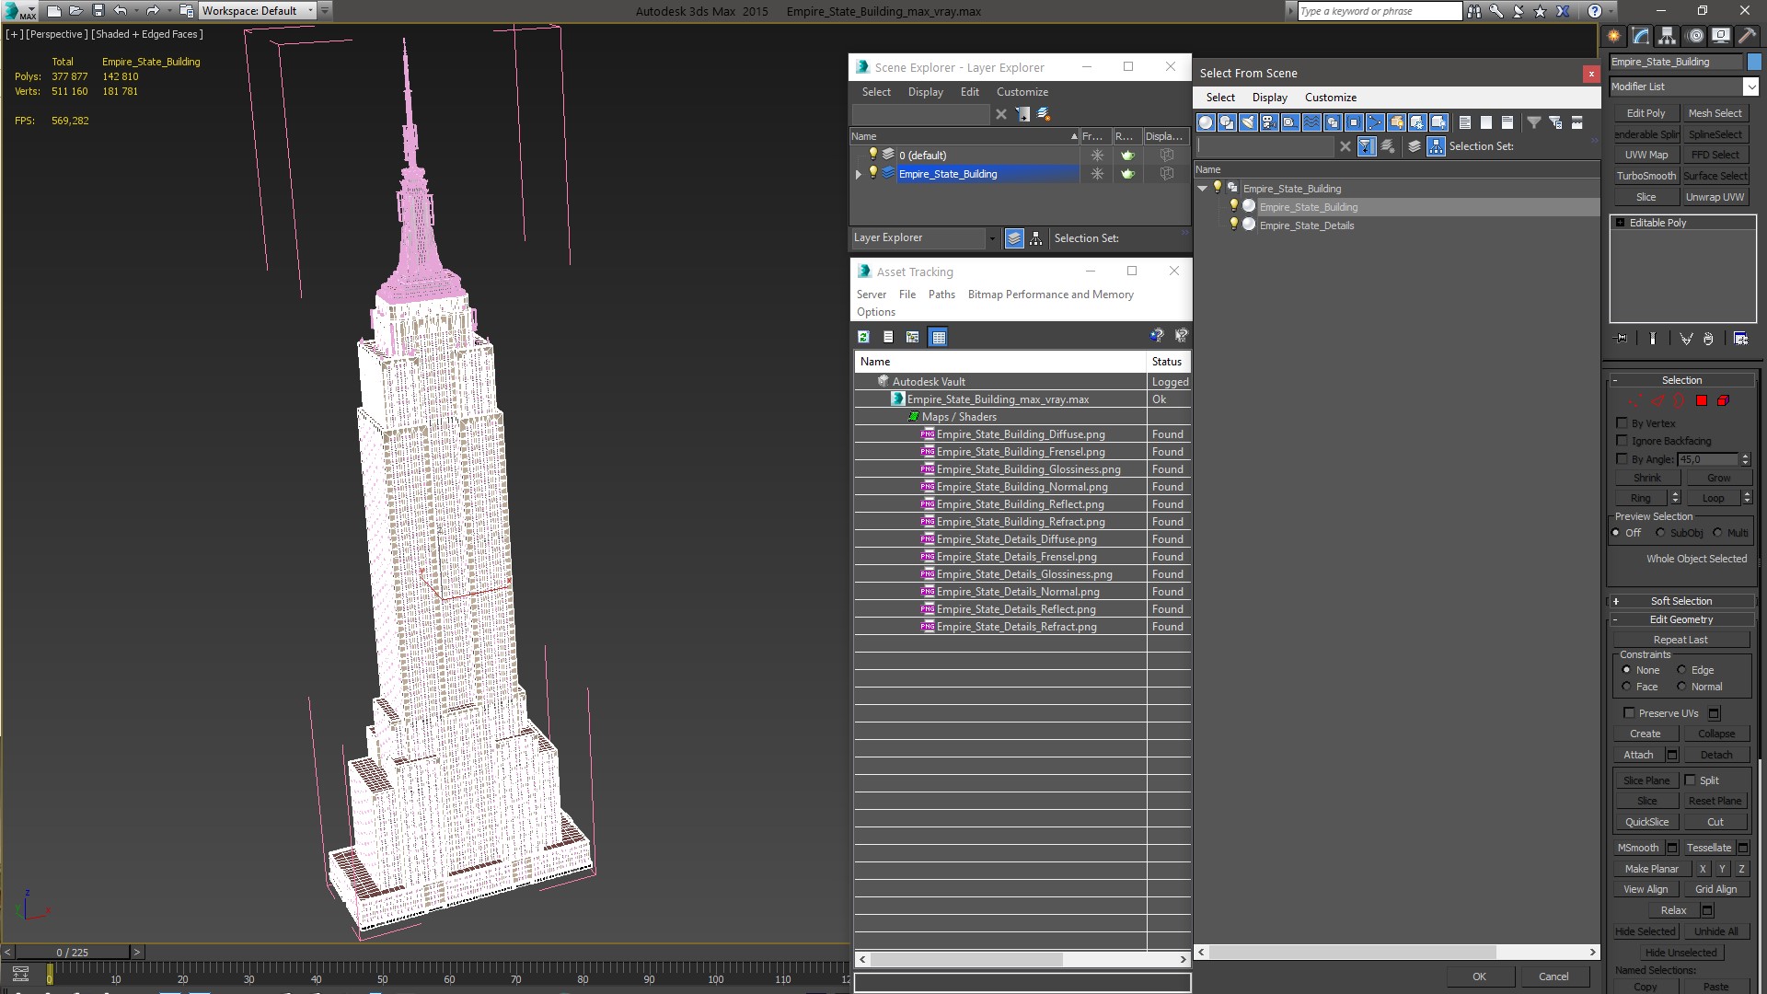Viewport: 1767px width, 994px height.
Task: Click the OK button in Select From Scene
Action: pyautogui.click(x=1479, y=977)
